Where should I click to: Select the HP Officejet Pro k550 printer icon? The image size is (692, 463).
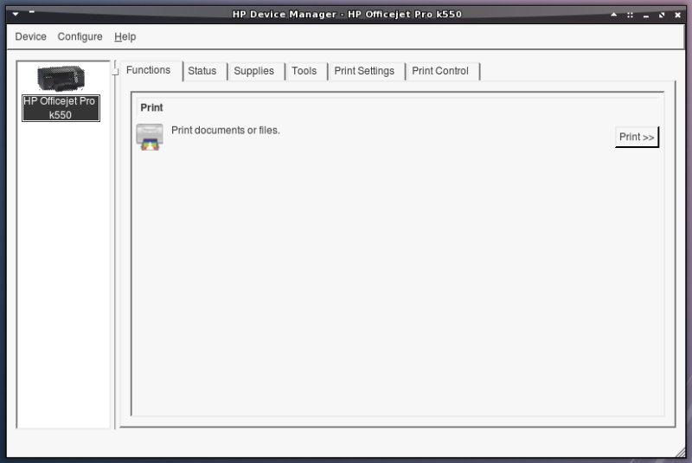pos(61,78)
